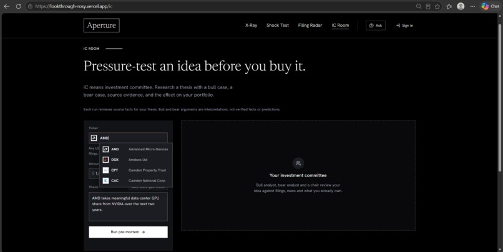Screen dimensions: 503x252
Task: Click the investment committee people icon
Action: 298,163
